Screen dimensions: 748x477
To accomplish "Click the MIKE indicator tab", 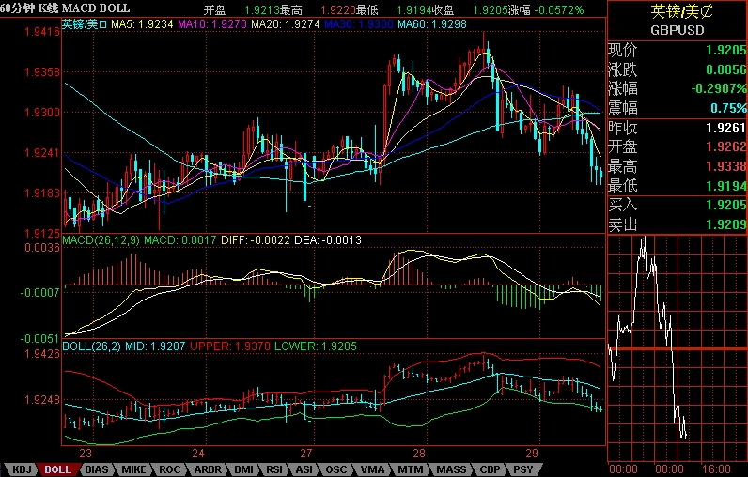I will [134, 469].
